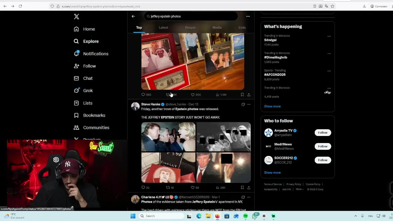393x221 pixels.
Task: Open the Sénégal trending topic
Action: pyautogui.click(x=270, y=40)
